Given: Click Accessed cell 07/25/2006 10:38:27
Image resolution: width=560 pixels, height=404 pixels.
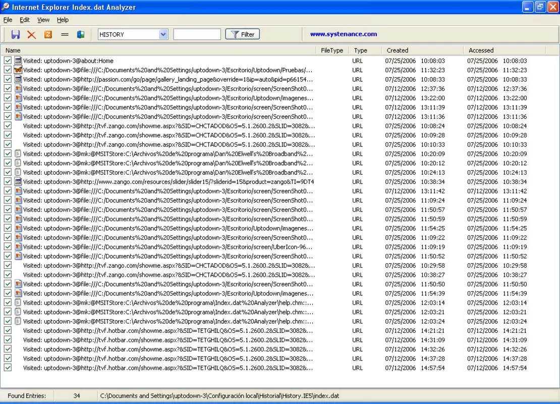Looking at the screenshot, I should [497, 275].
